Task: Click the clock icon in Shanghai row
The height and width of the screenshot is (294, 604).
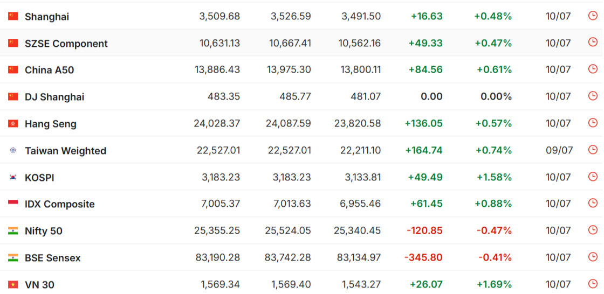Action: point(593,16)
